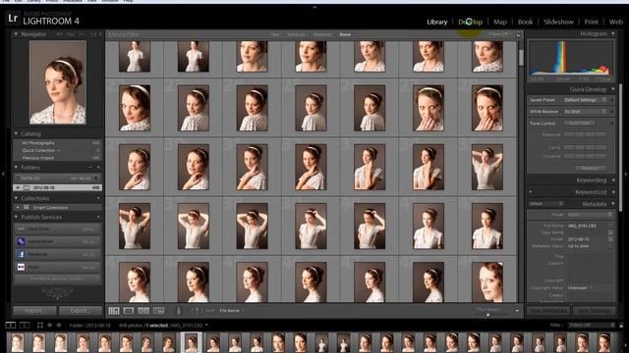Click Find More Services Online button

pos(57,278)
